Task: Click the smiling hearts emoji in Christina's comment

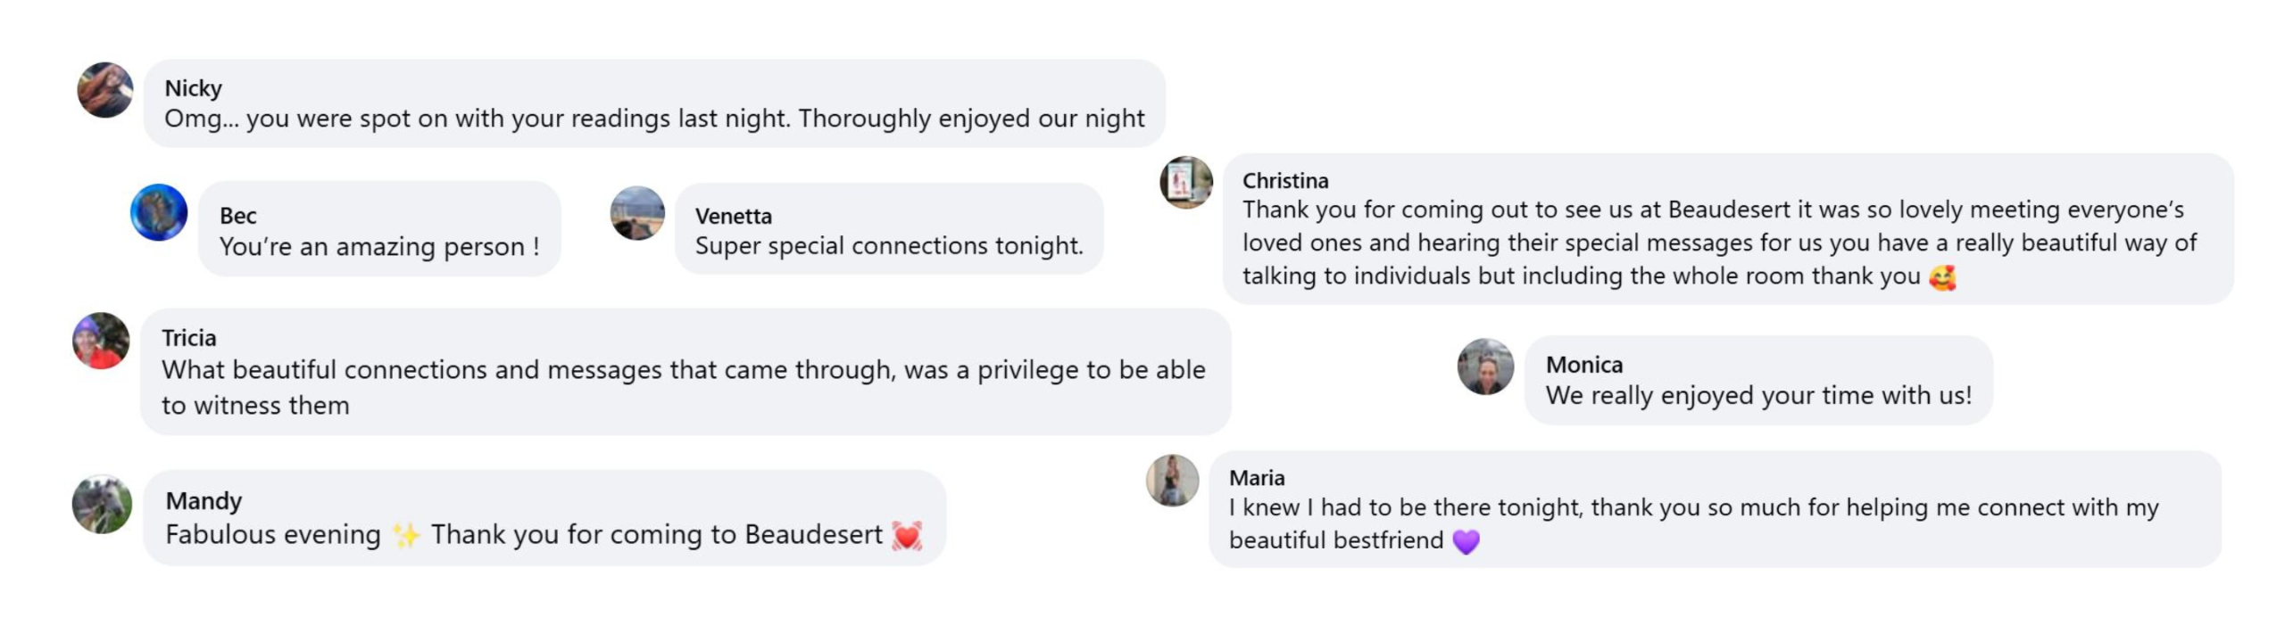Action: (x=1942, y=277)
